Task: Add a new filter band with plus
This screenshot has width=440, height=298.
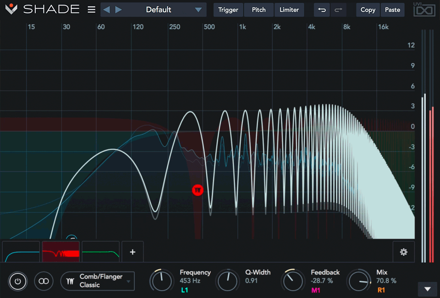Action: (x=132, y=252)
